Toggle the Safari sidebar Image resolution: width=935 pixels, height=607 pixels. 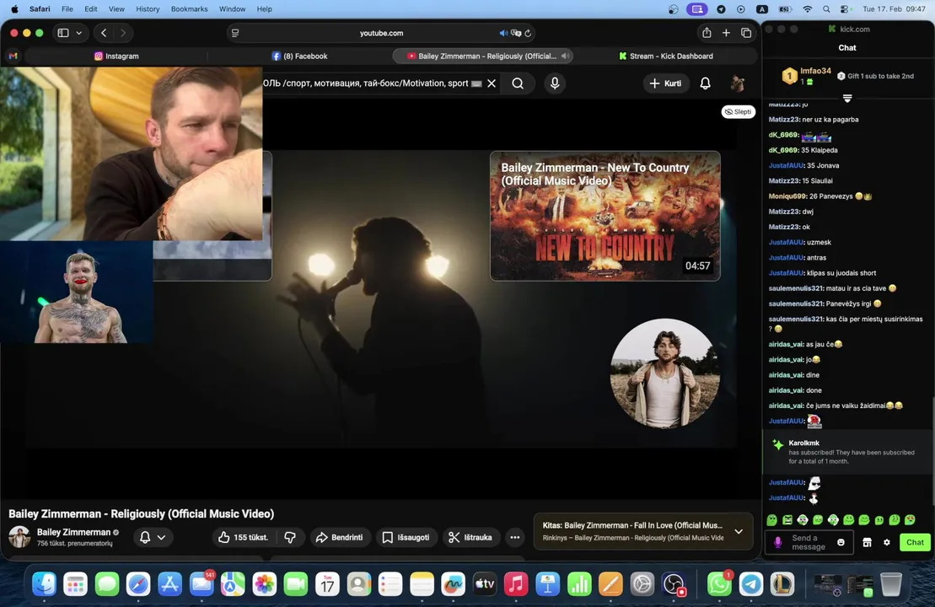pos(63,33)
